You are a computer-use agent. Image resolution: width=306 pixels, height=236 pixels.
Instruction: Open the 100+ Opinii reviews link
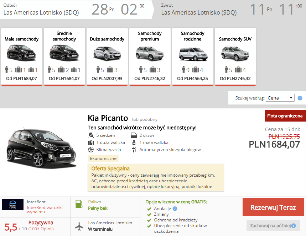[41, 229]
